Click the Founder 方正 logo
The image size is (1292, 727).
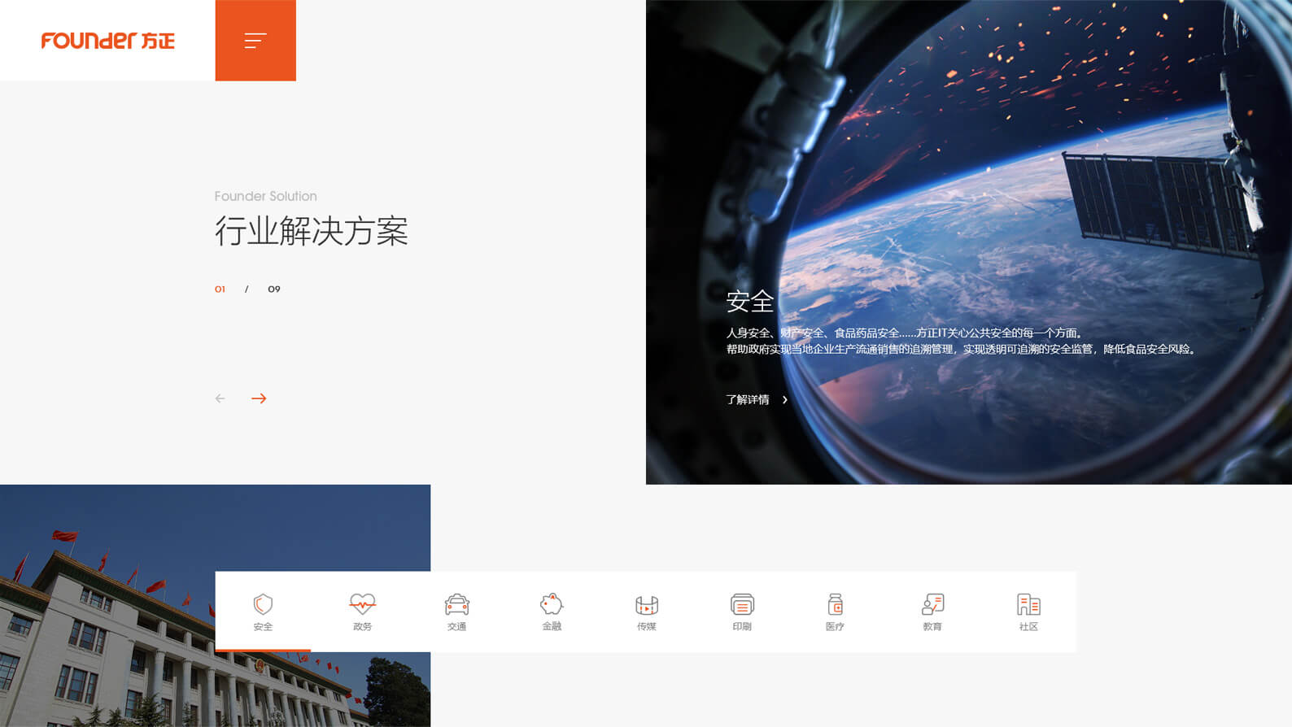107,41
